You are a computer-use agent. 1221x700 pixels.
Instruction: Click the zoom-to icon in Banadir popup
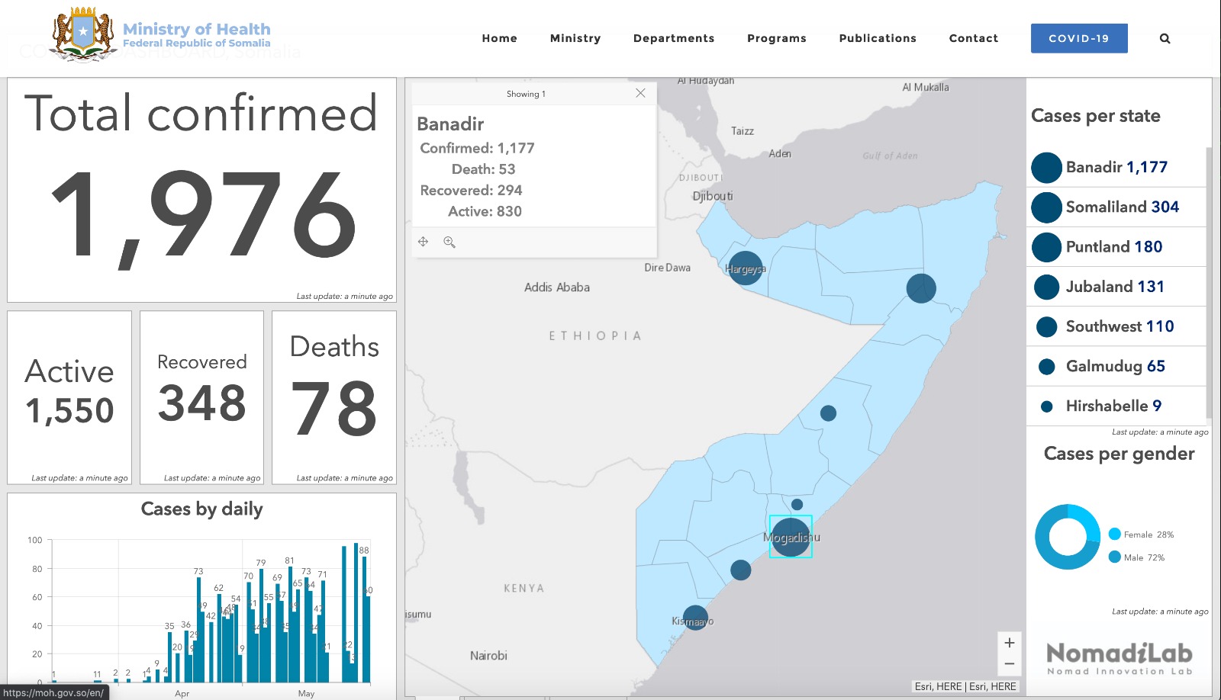point(449,242)
